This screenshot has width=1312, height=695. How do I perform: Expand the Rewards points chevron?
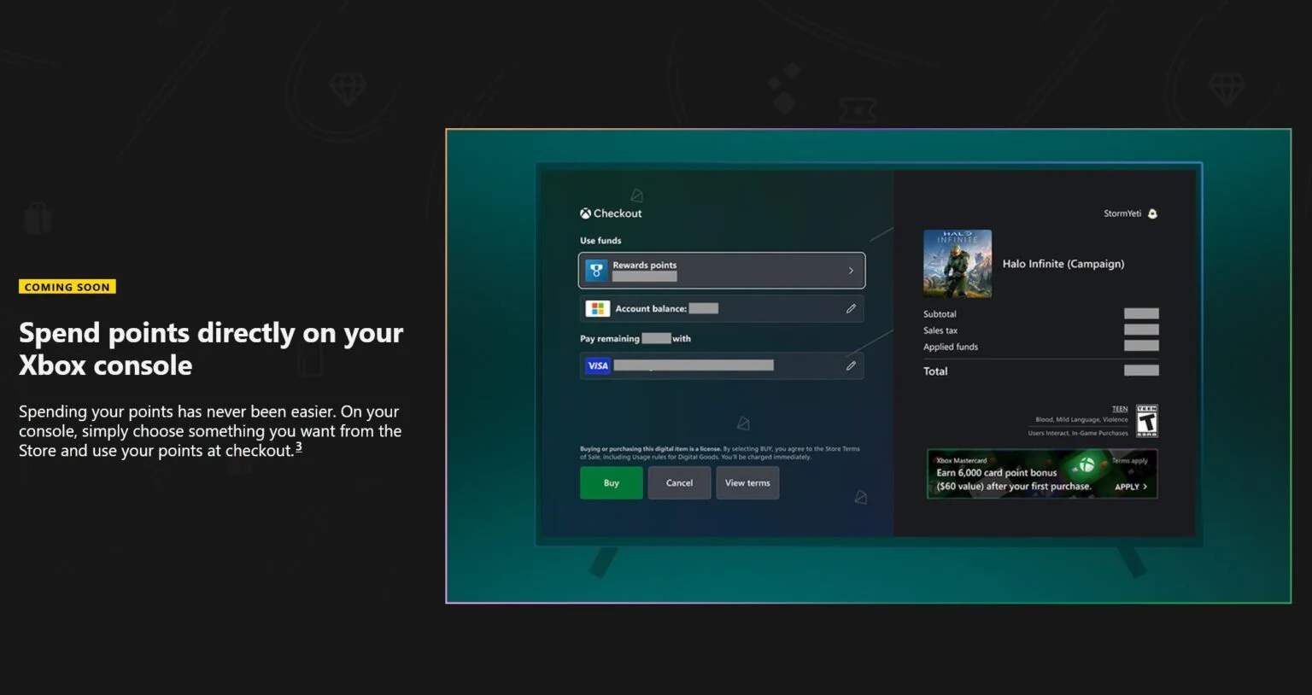coord(851,271)
